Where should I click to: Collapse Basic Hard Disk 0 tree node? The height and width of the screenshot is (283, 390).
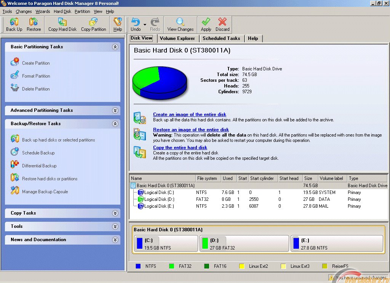(x=133, y=186)
